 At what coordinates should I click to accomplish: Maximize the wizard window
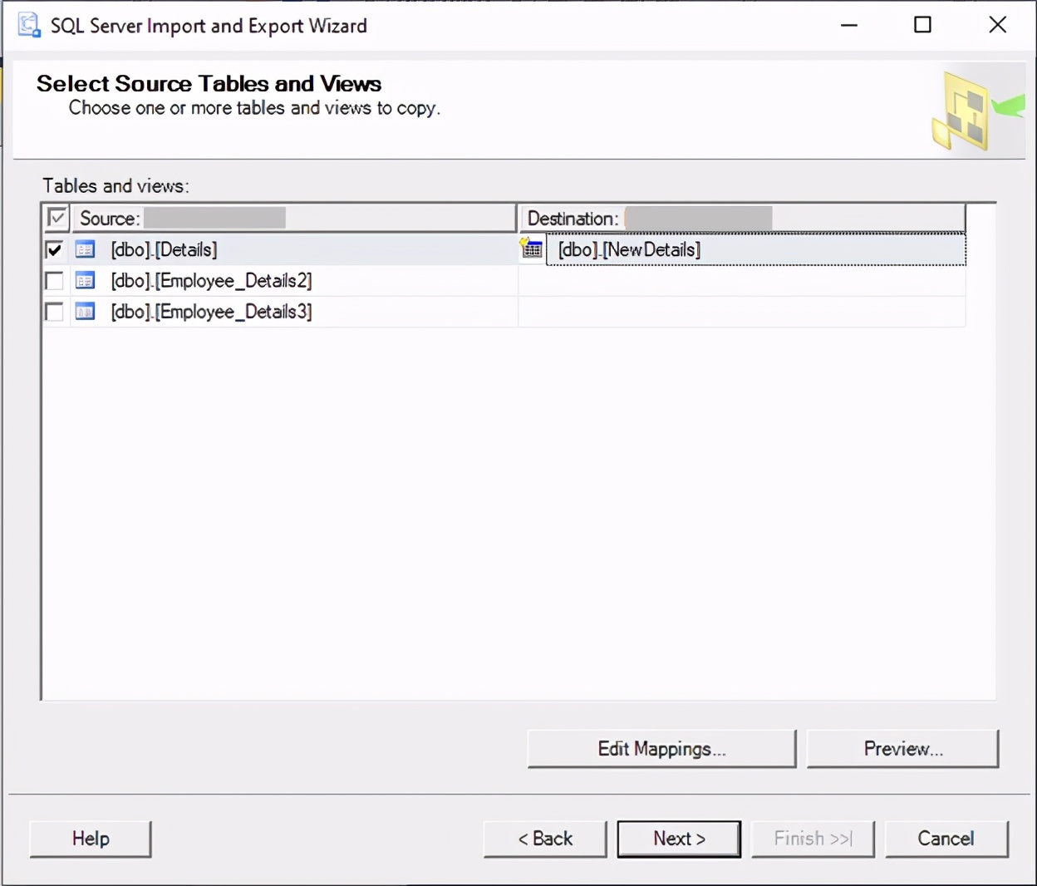click(x=922, y=25)
